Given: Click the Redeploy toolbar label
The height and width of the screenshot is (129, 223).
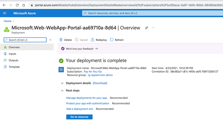Looking at the screenshot, I should (101, 40).
